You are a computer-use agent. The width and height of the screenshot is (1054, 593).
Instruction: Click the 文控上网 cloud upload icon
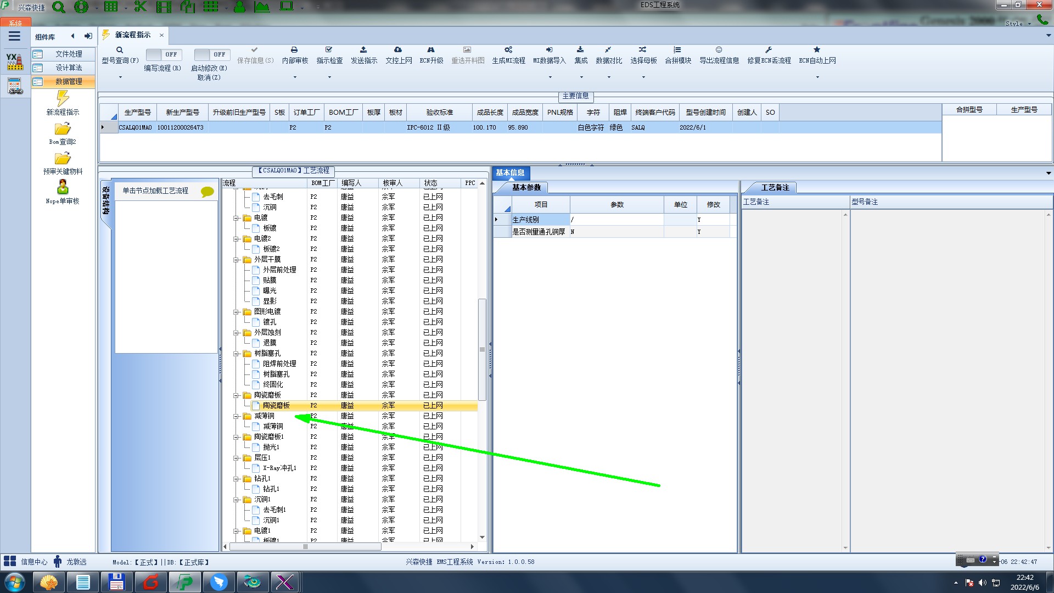[398, 50]
